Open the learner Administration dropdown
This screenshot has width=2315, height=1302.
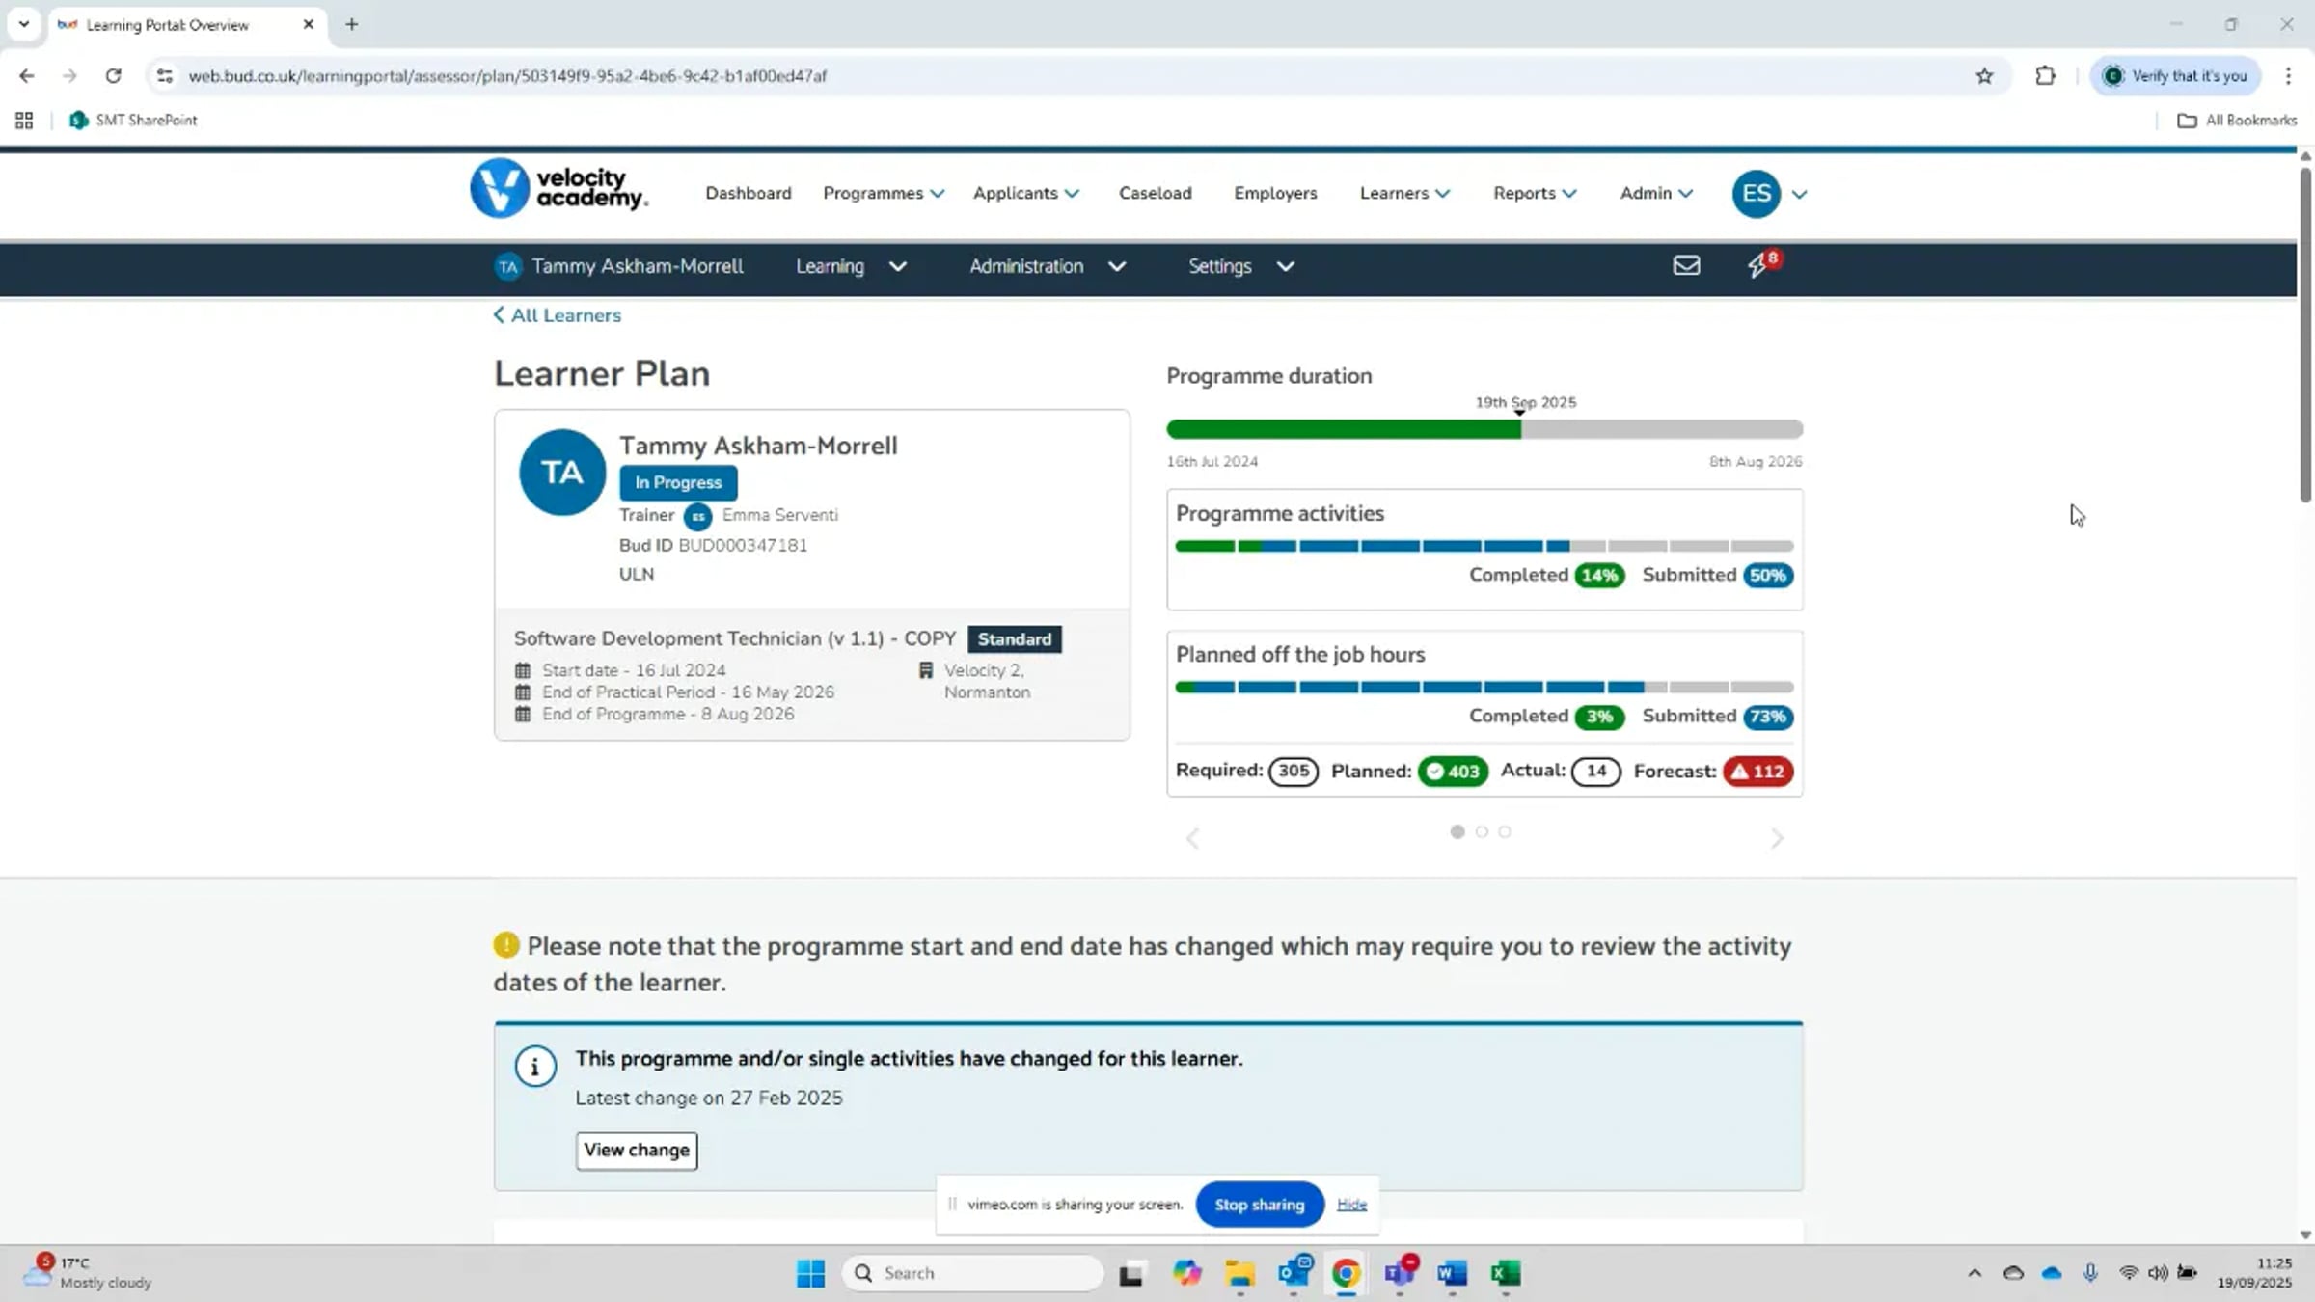(1048, 266)
